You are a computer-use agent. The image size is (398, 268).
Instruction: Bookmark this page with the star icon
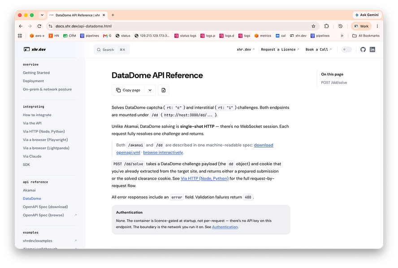[313, 26]
